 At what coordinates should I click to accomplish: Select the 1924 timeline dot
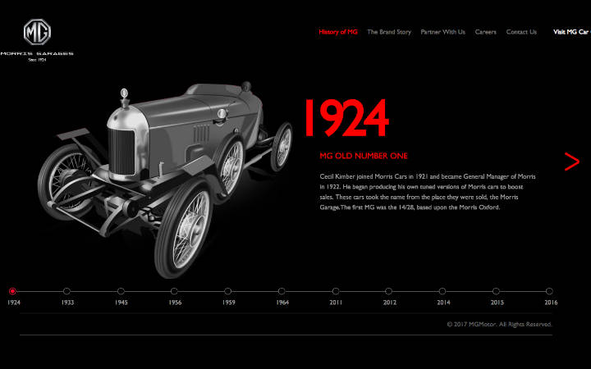pos(12,291)
